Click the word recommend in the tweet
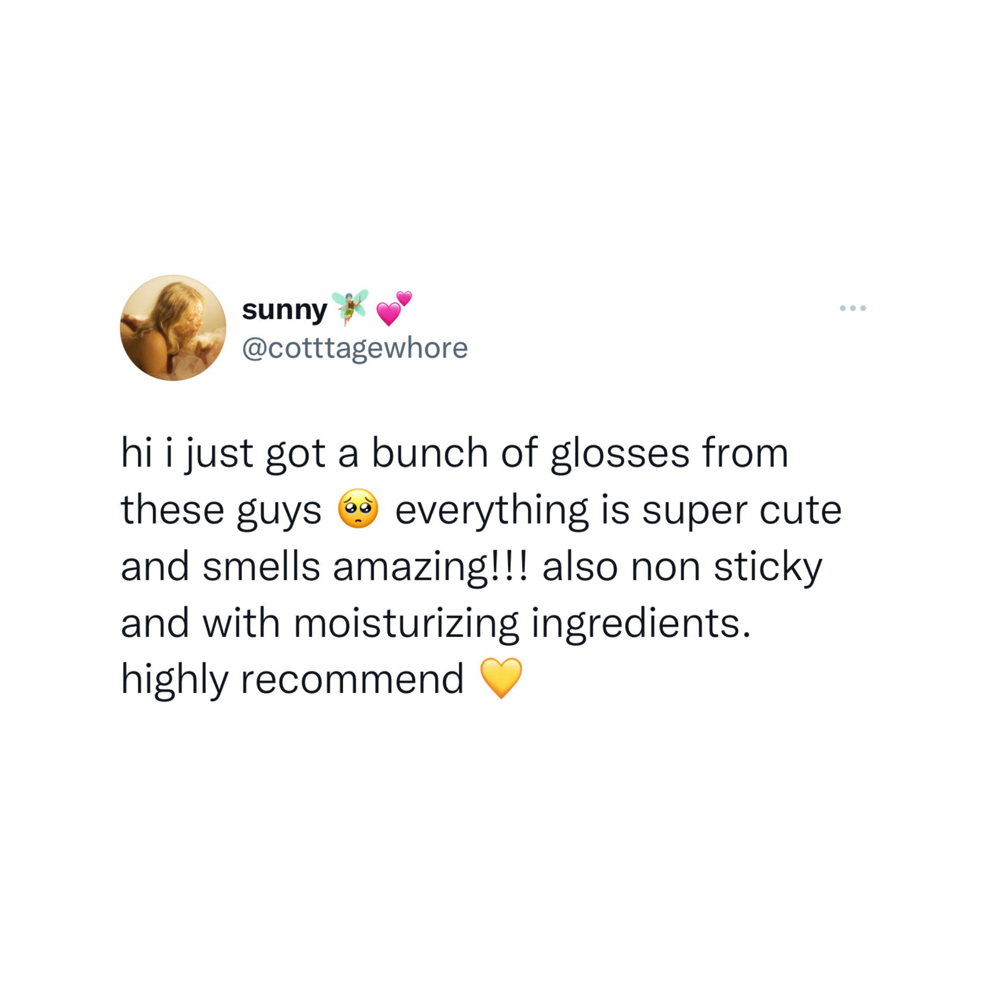Image resolution: width=990 pixels, height=990 pixels. pyautogui.click(x=352, y=679)
